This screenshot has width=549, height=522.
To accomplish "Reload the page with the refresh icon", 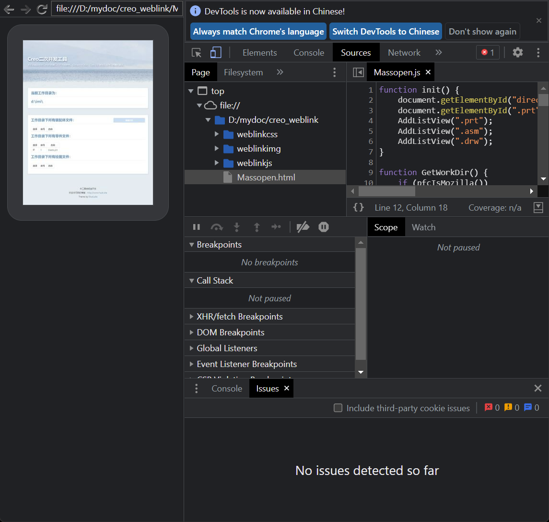I will coord(42,9).
